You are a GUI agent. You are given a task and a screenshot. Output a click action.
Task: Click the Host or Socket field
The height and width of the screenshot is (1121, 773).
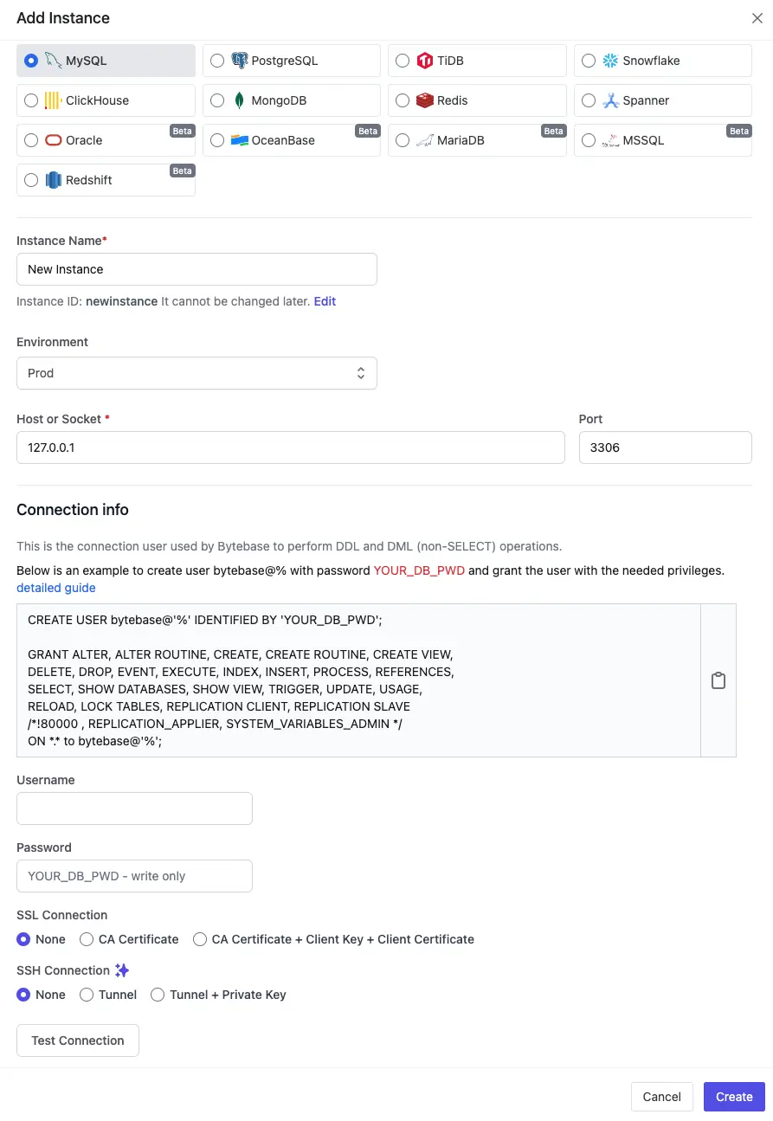291,448
